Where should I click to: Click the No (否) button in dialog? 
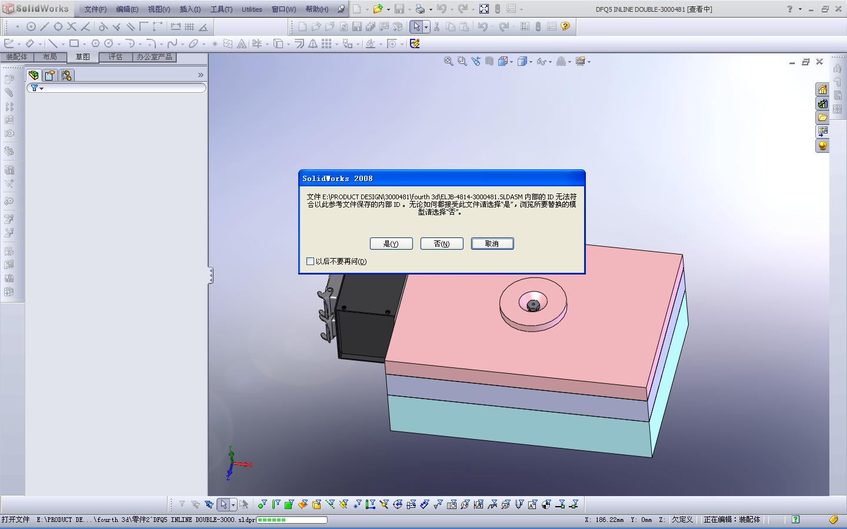tap(442, 243)
